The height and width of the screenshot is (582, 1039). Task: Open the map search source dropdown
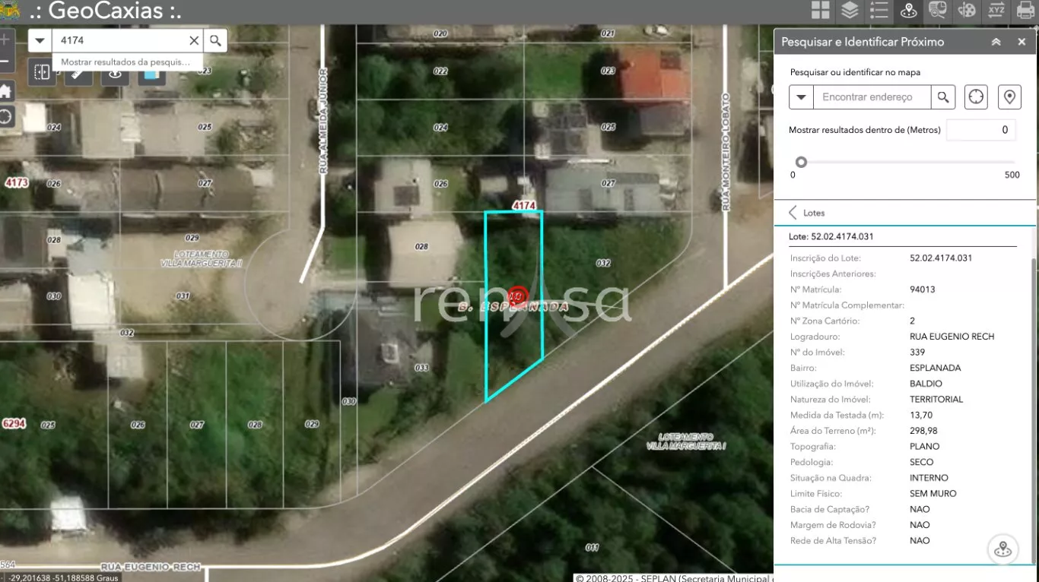pyautogui.click(x=40, y=40)
